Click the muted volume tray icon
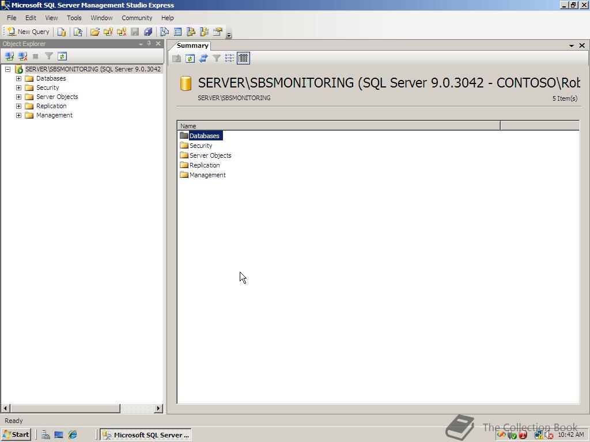Viewport: 590px width, 442px height. [549, 435]
